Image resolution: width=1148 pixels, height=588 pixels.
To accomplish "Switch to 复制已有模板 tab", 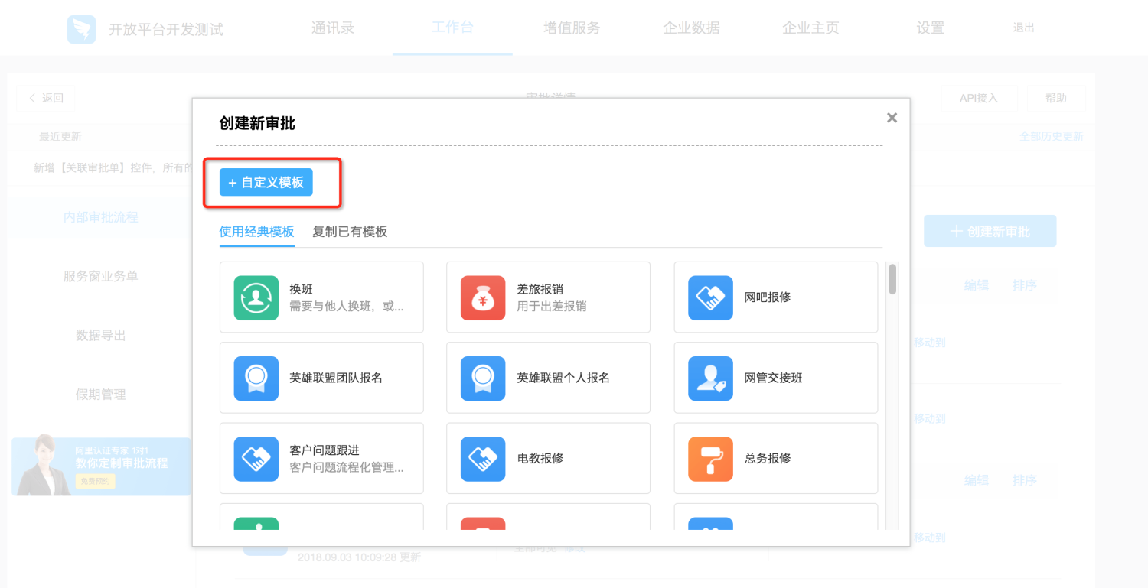I will pos(350,232).
